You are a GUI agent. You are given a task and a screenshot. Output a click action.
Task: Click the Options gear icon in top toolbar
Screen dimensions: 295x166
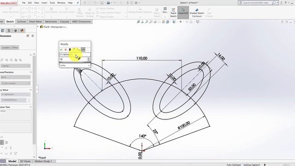click(x=136, y=3)
